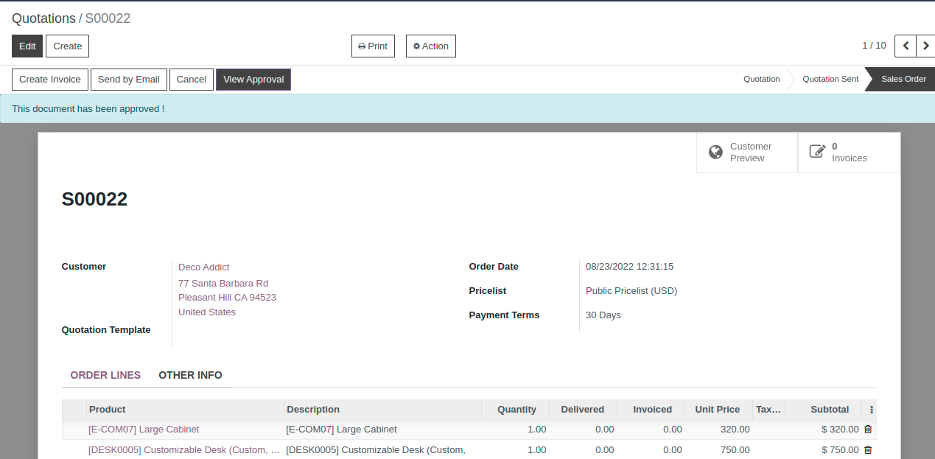
Task: Select the Order Lines tab
Action: click(x=105, y=375)
